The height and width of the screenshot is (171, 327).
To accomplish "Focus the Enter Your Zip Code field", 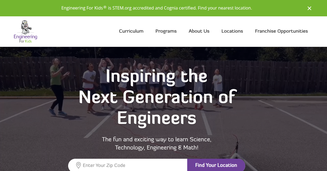I will tap(131, 165).
